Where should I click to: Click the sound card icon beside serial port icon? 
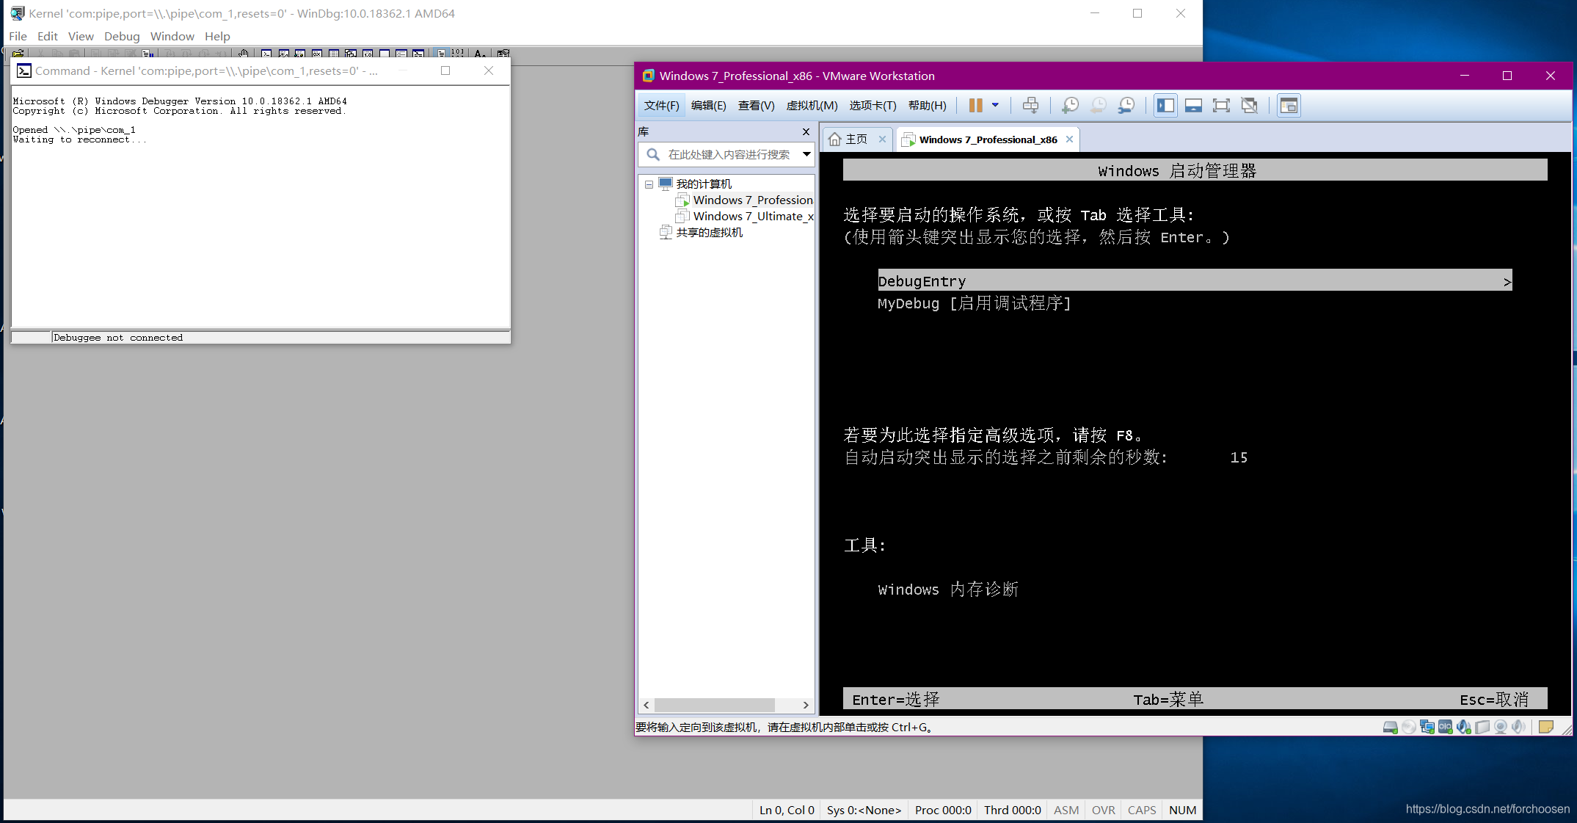1463,727
